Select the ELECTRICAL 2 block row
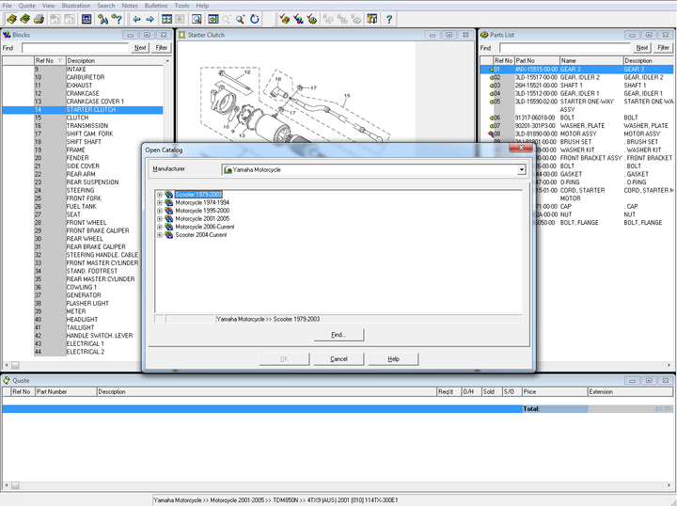 tap(83, 352)
